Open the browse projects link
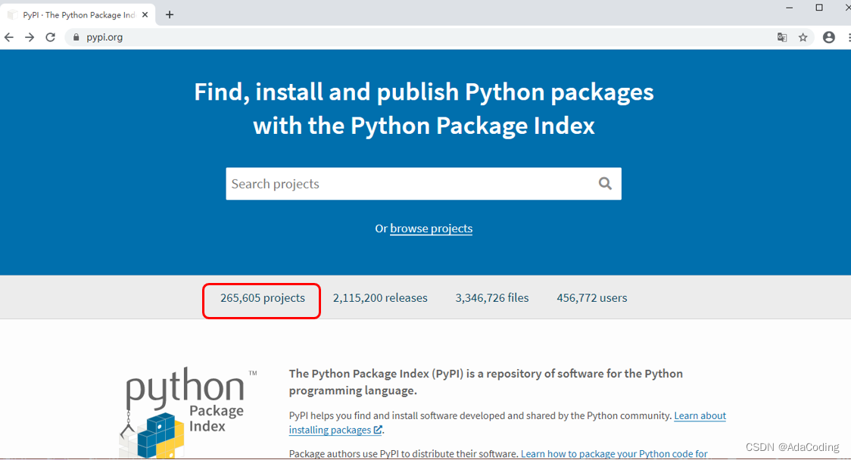This screenshot has width=851, height=460. [431, 228]
